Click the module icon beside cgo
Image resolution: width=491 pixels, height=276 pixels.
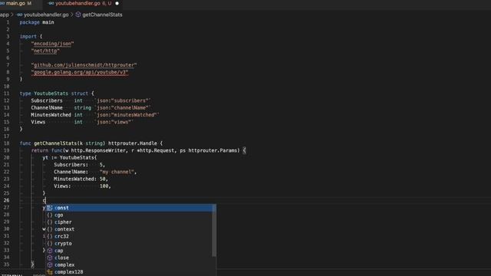pos(49,215)
